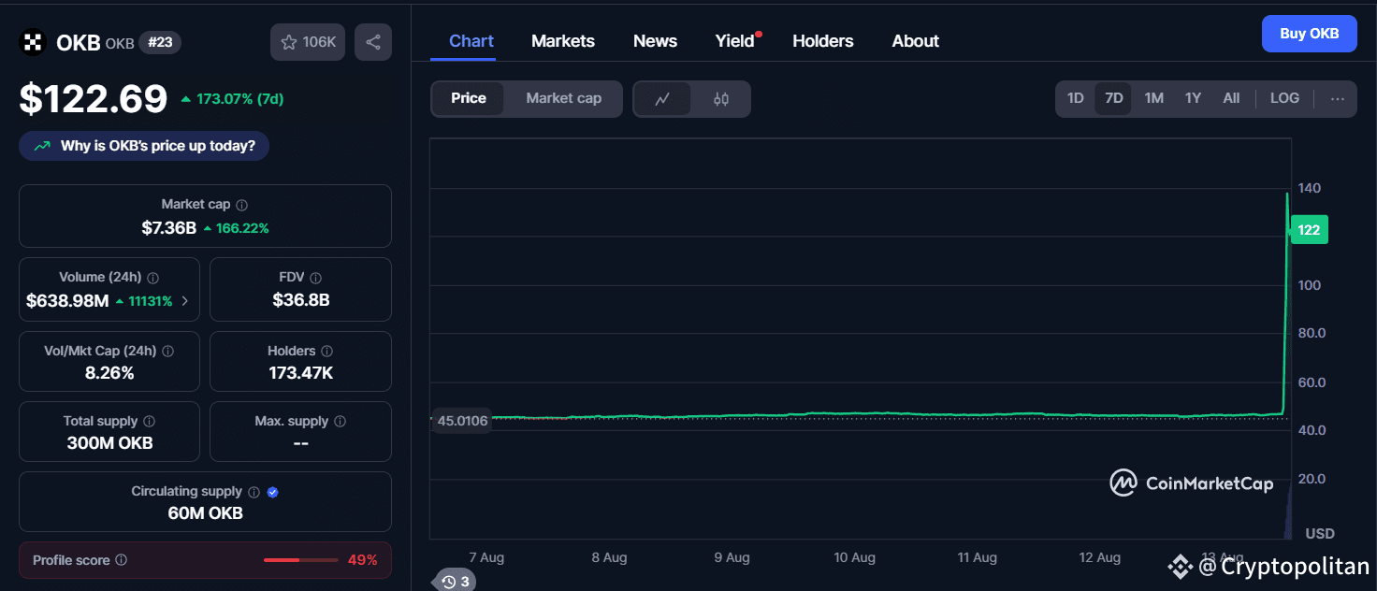Set chart range to 7D

[x=1113, y=98]
